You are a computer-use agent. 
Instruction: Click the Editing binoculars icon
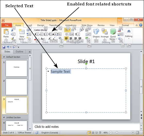point(129,31)
